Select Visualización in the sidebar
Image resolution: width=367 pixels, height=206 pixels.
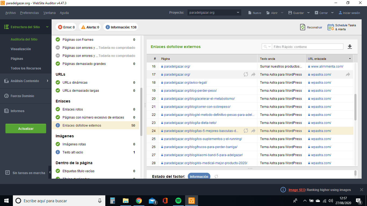[x=21, y=49]
